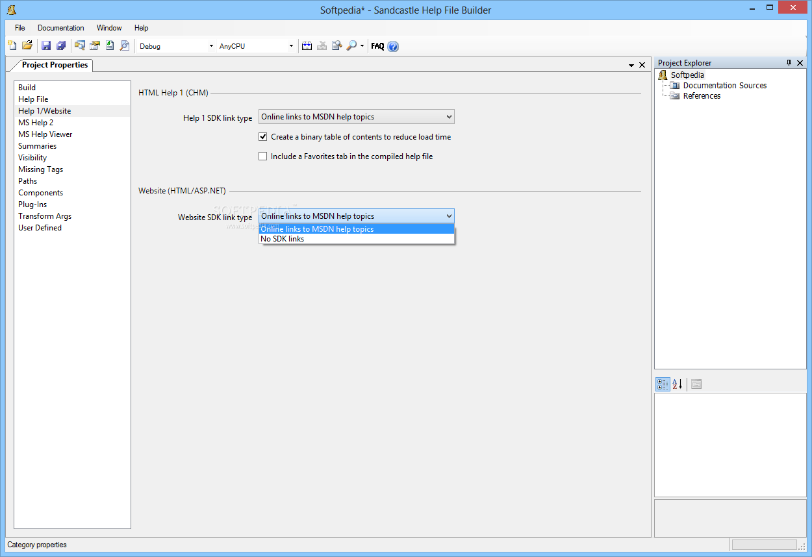Select the Help File category

pyautogui.click(x=72, y=99)
